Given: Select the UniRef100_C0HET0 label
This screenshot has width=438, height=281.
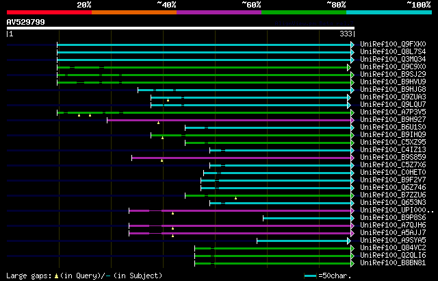Looking at the screenshot, I should point(393,173).
